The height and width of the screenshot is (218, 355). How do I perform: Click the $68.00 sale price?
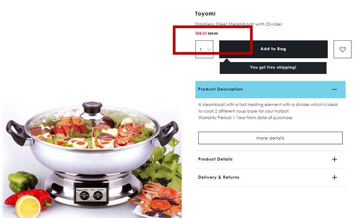(x=201, y=34)
